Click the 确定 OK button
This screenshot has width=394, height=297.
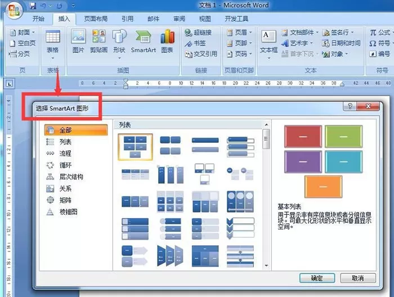point(317,278)
